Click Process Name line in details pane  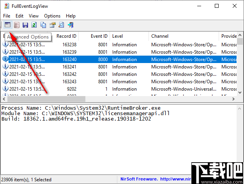click(81, 108)
